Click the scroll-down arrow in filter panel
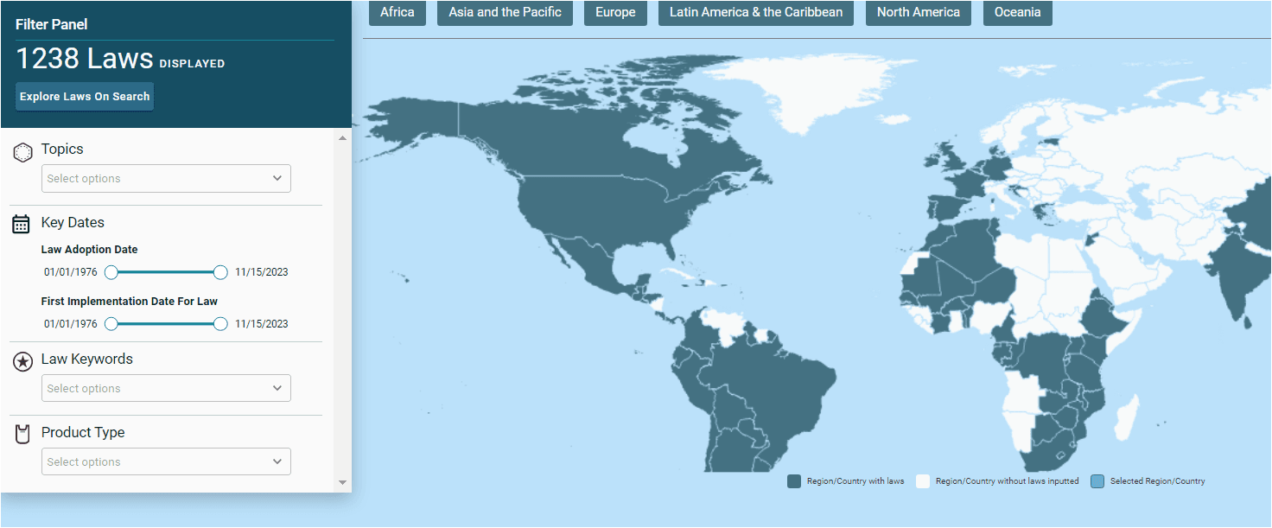The height and width of the screenshot is (528, 1272). pyautogui.click(x=342, y=482)
